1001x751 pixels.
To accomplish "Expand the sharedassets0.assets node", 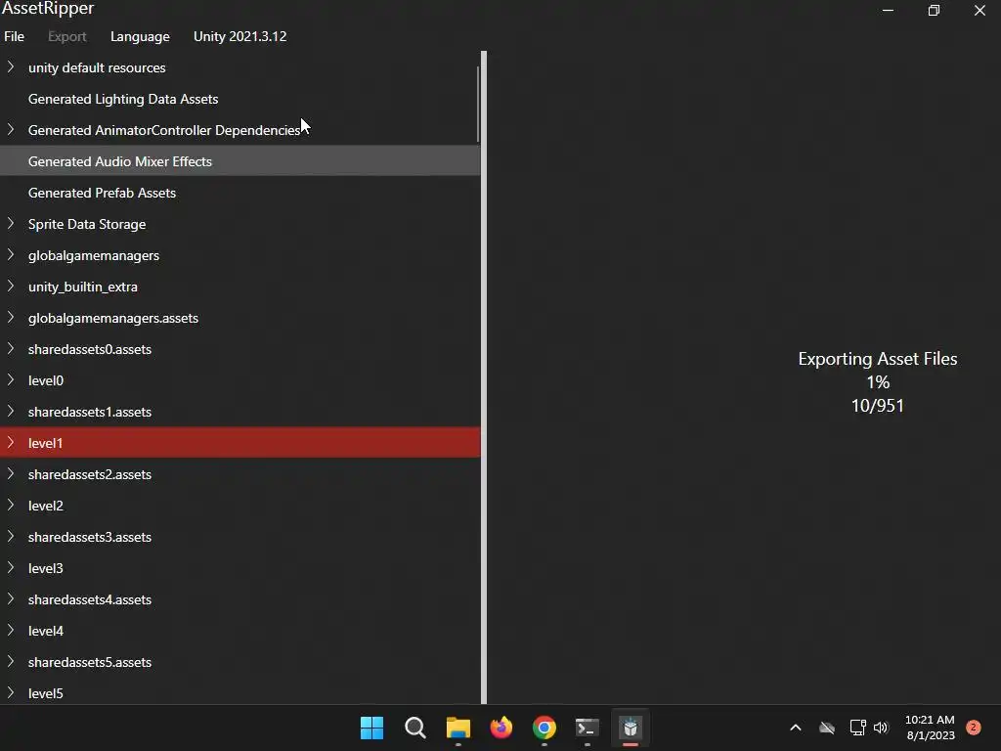I will click(x=10, y=348).
